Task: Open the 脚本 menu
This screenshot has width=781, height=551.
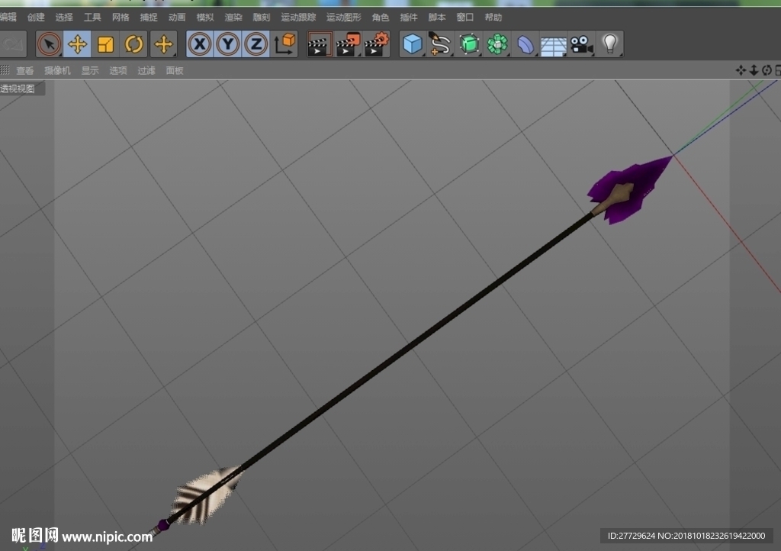Action: pos(437,18)
